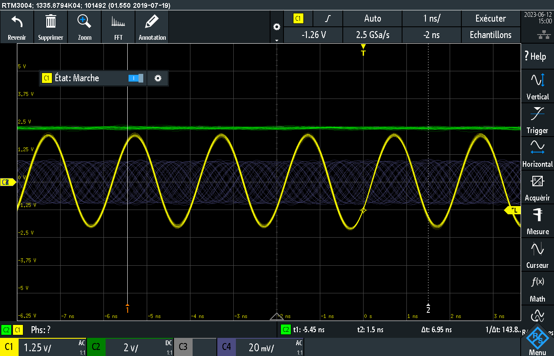Open the Math f(x) menu

(x=538, y=289)
